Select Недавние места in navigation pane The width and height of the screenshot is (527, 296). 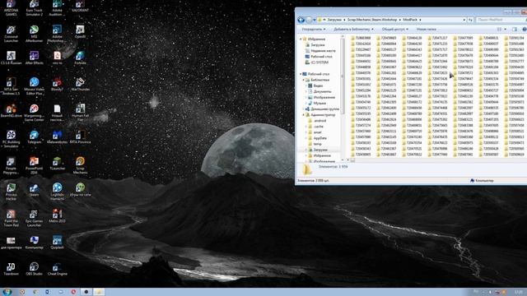coord(320,51)
